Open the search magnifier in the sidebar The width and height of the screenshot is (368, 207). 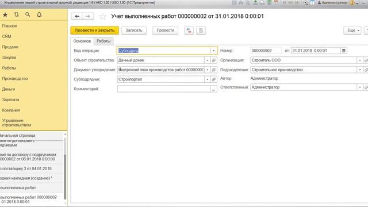coord(28,14)
